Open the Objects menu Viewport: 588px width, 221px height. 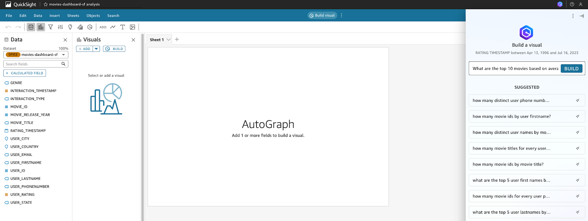coord(93,16)
